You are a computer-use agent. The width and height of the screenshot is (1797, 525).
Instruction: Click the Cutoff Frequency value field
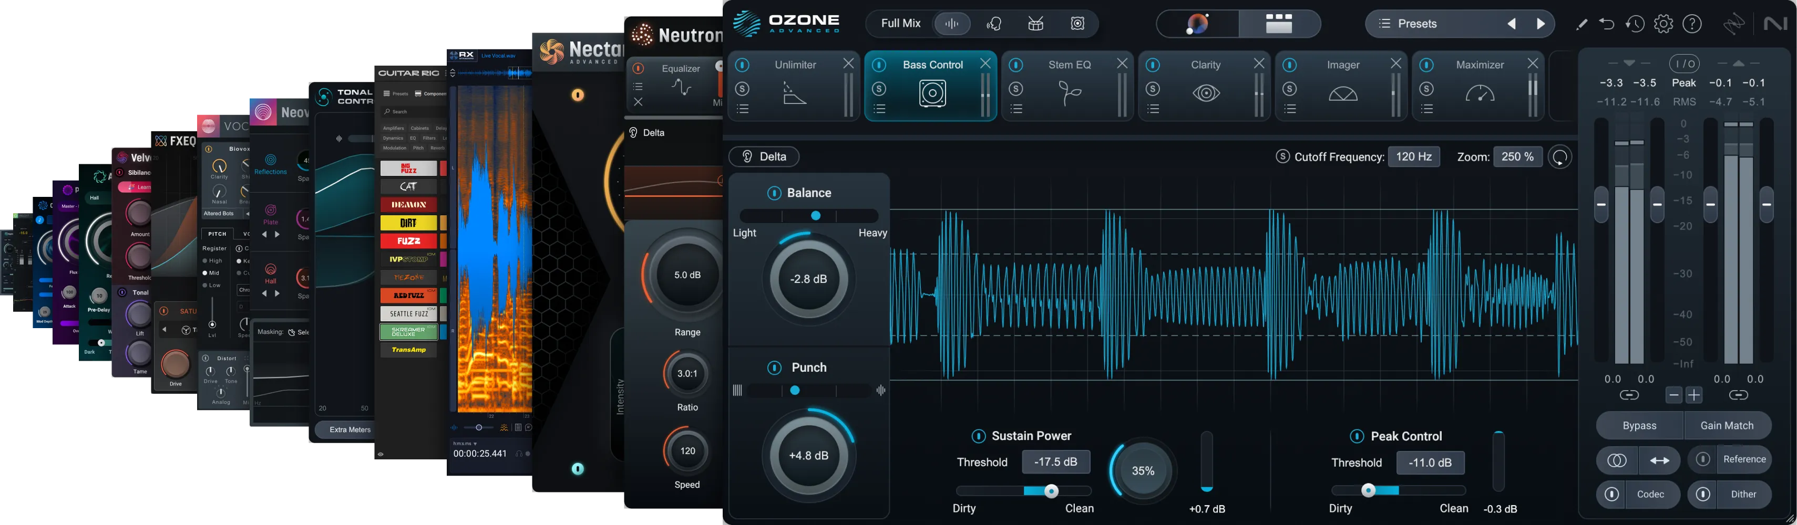pos(1415,156)
